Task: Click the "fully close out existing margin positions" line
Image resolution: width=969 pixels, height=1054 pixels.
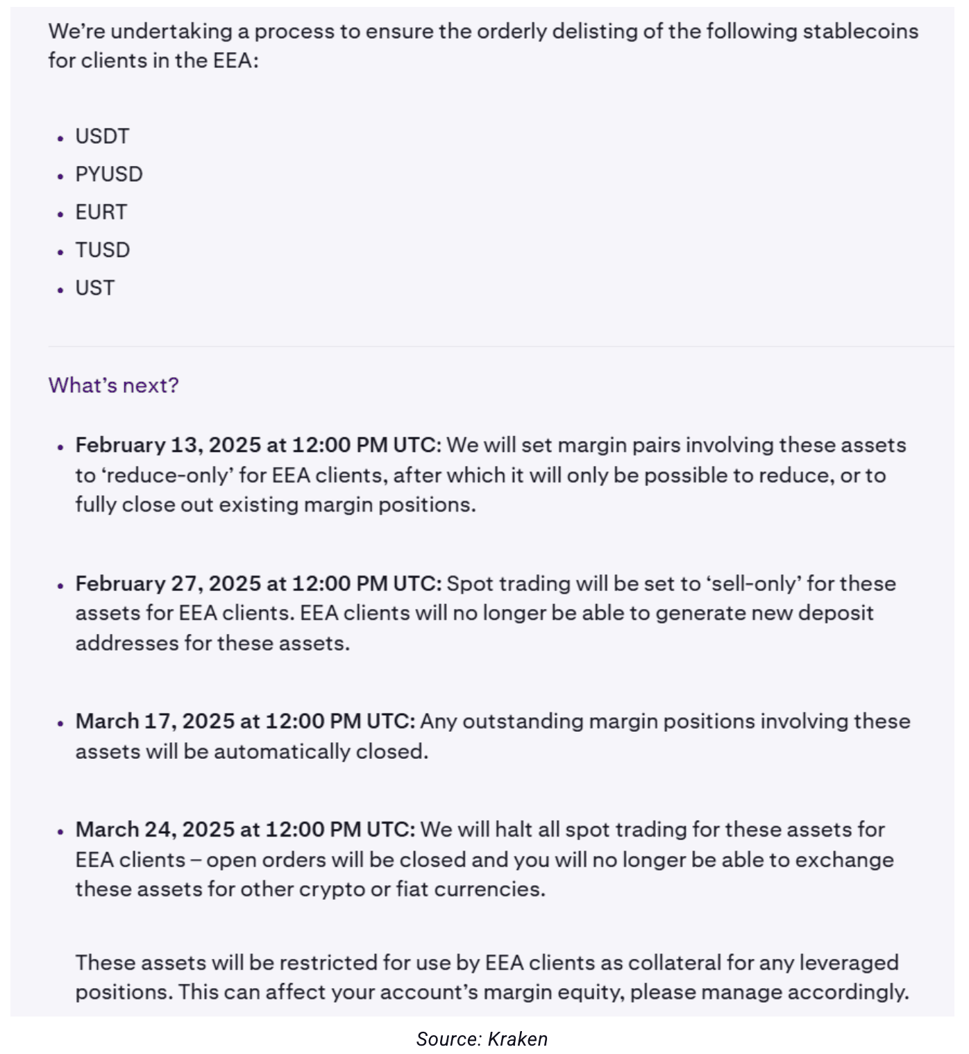Action: (276, 505)
